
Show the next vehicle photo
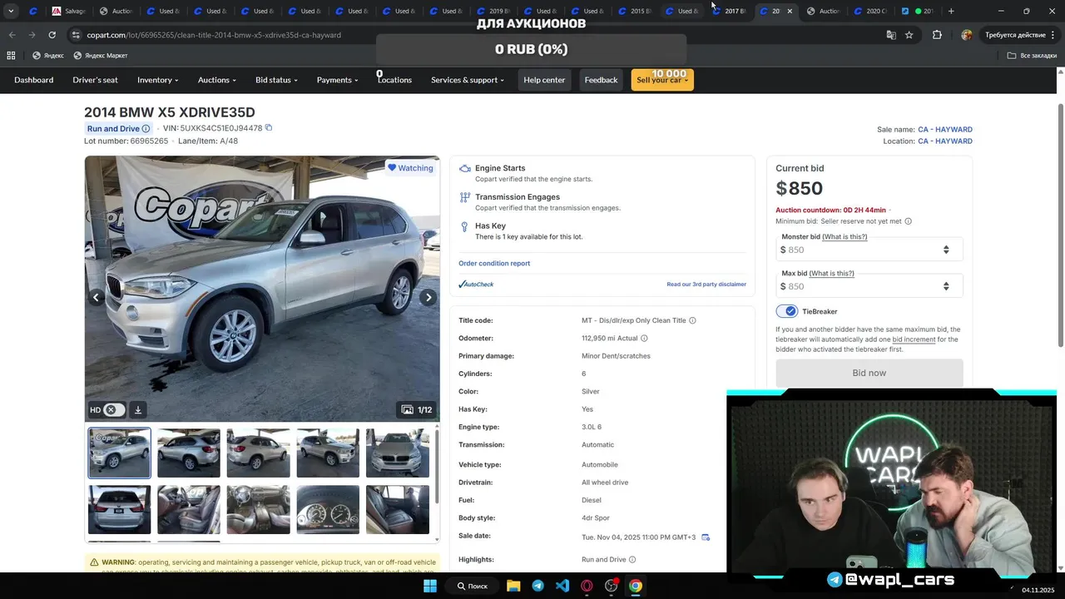click(428, 297)
